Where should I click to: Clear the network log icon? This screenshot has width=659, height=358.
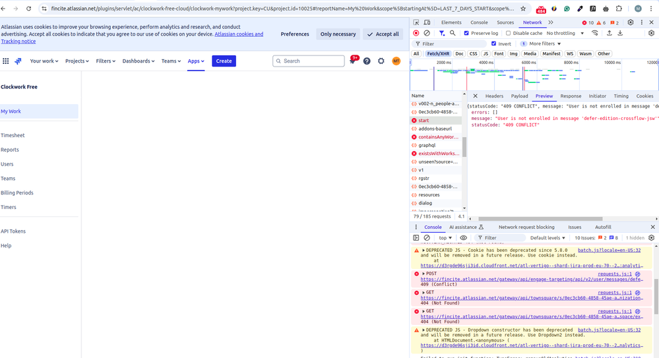click(427, 33)
